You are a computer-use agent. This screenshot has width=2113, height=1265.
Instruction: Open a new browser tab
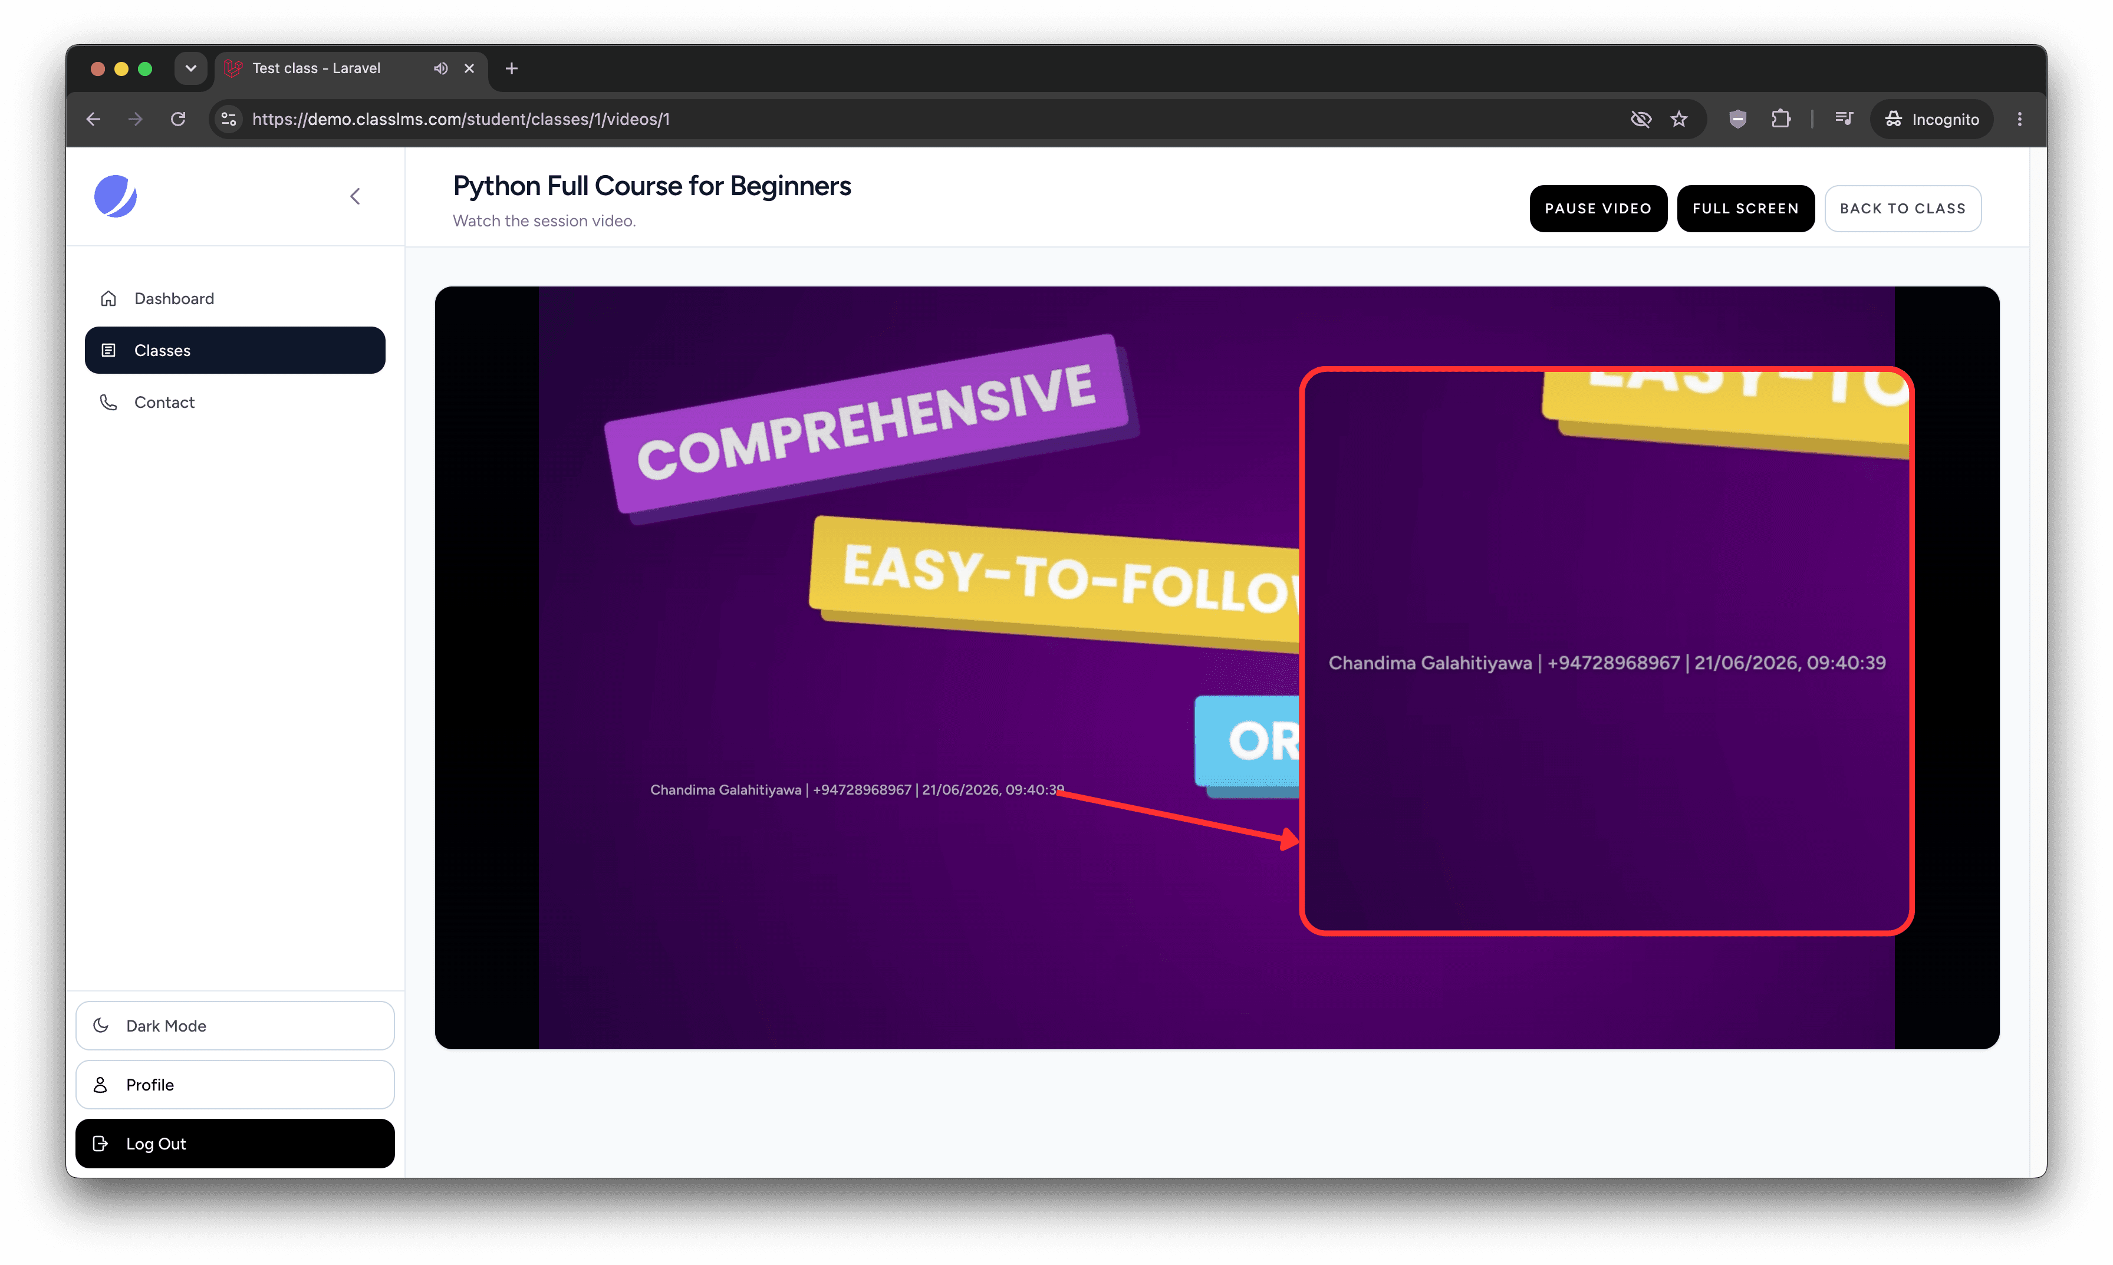(x=511, y=68)
